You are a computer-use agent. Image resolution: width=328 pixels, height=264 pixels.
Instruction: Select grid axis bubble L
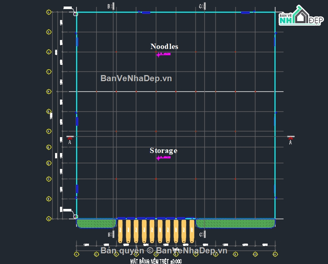(x=49, y=12)
